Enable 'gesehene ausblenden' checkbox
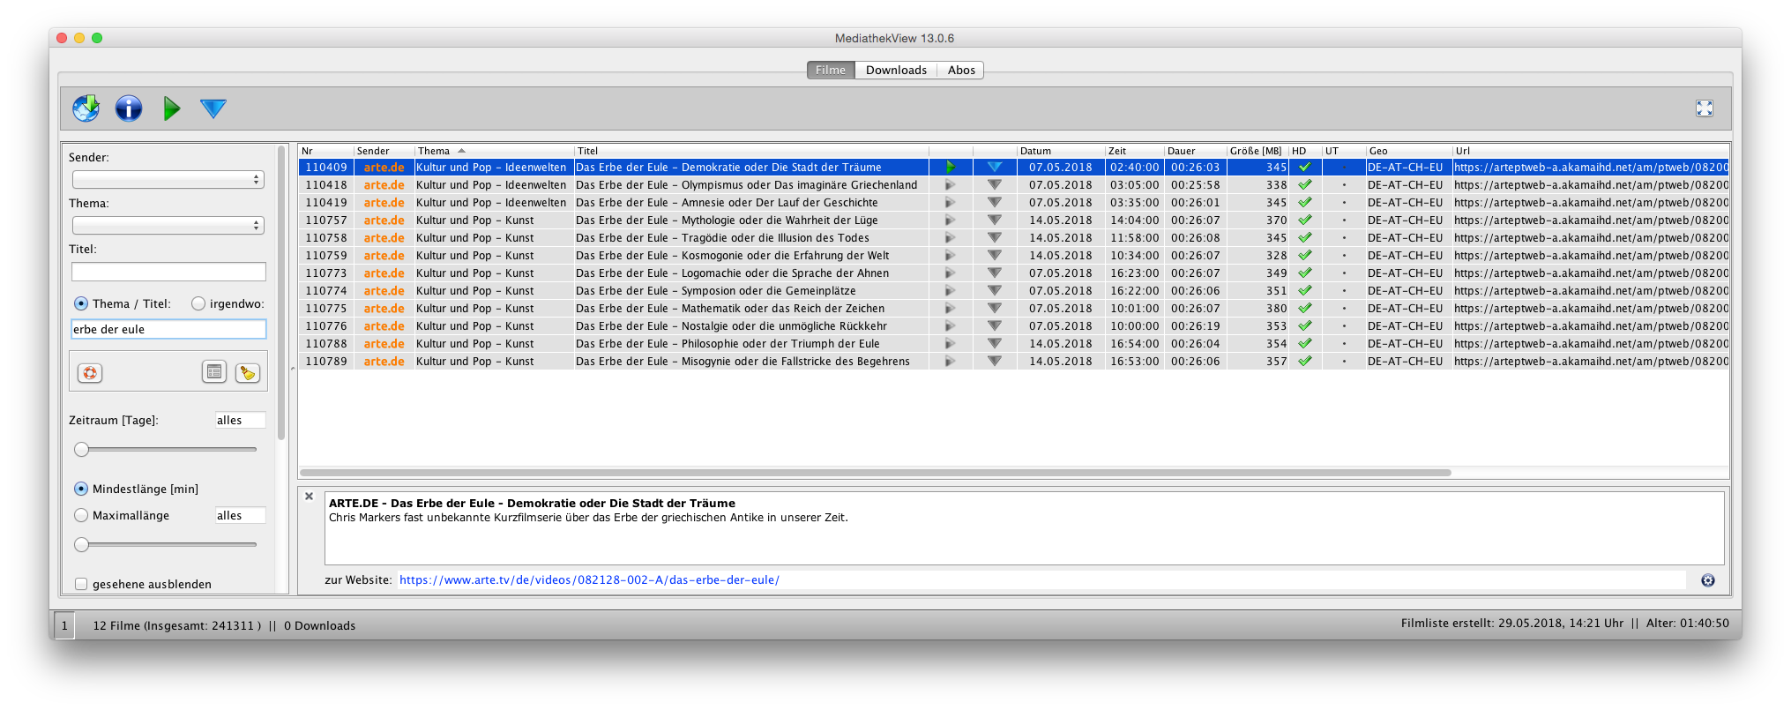Screen dimensions: 1791x710 pyautogui.click(x=81, y=584)
